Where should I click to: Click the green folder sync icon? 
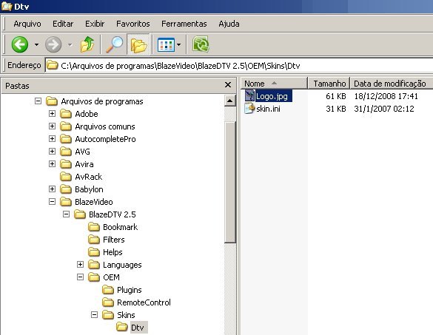(201, 44)
